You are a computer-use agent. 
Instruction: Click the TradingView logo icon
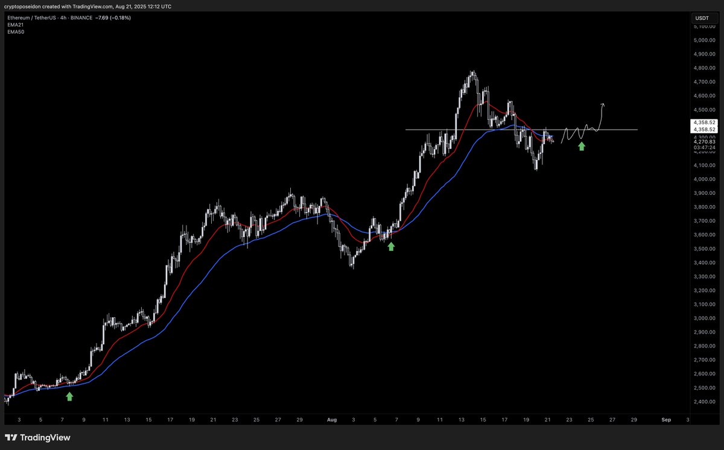[x=10, y=437]
